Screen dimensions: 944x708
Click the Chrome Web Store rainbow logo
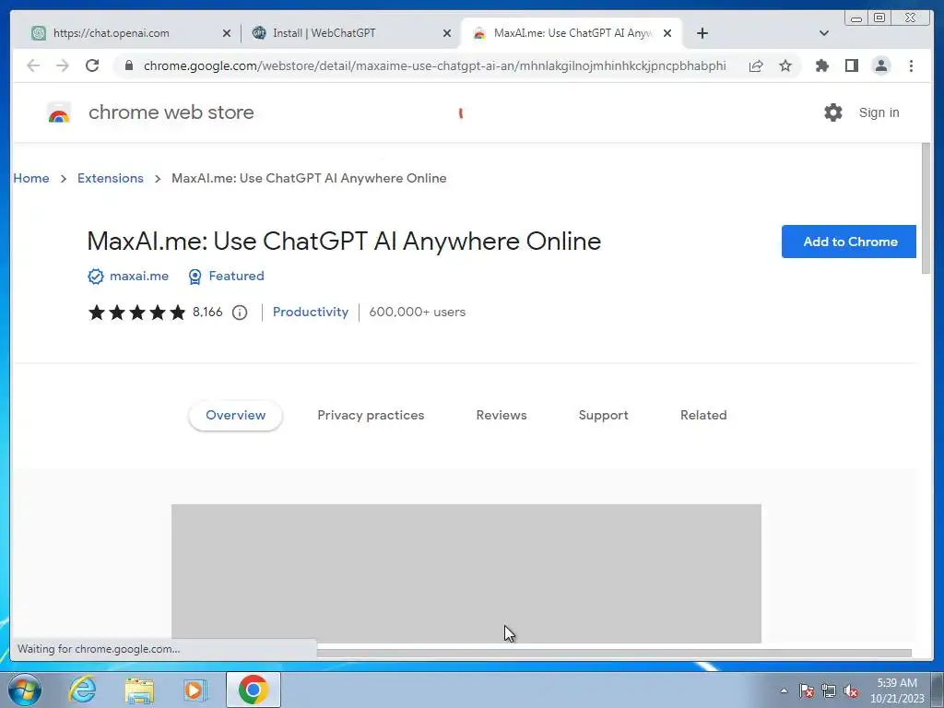click(59, 112)
